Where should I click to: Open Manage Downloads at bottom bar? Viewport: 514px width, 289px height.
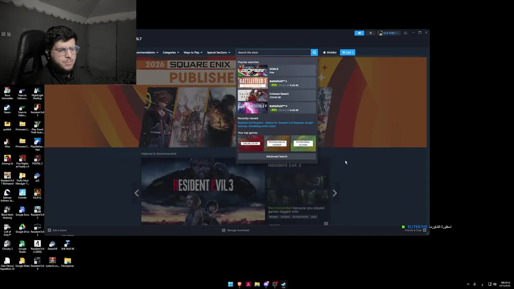tap(236, 230)
